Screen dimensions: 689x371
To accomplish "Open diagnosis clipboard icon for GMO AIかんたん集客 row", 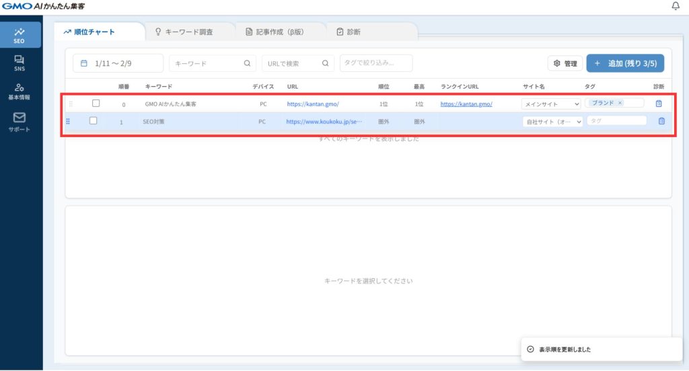I will coord(659,104).
